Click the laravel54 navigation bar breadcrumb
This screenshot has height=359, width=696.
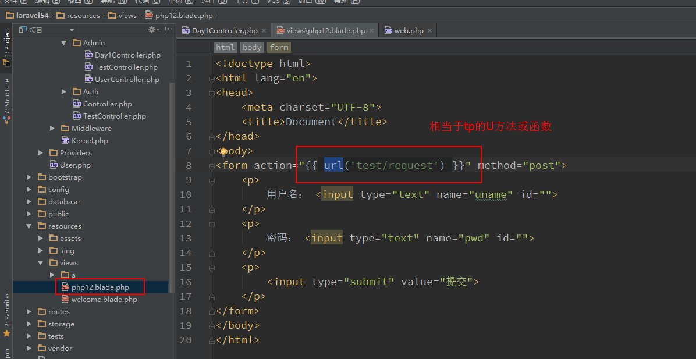(x=32, y=16)
